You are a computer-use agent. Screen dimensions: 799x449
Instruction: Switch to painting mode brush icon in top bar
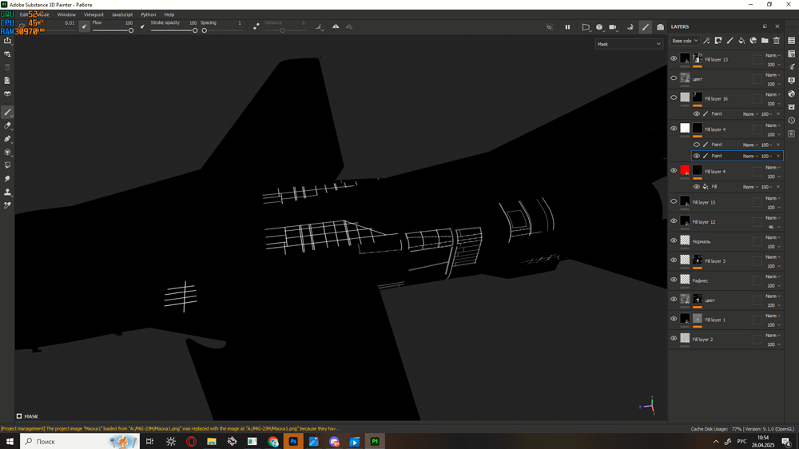point(646,27)
